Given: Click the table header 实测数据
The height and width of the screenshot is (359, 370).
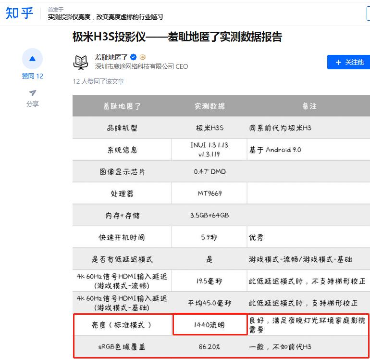Looking at the screenshot, I should pos(210,106).
